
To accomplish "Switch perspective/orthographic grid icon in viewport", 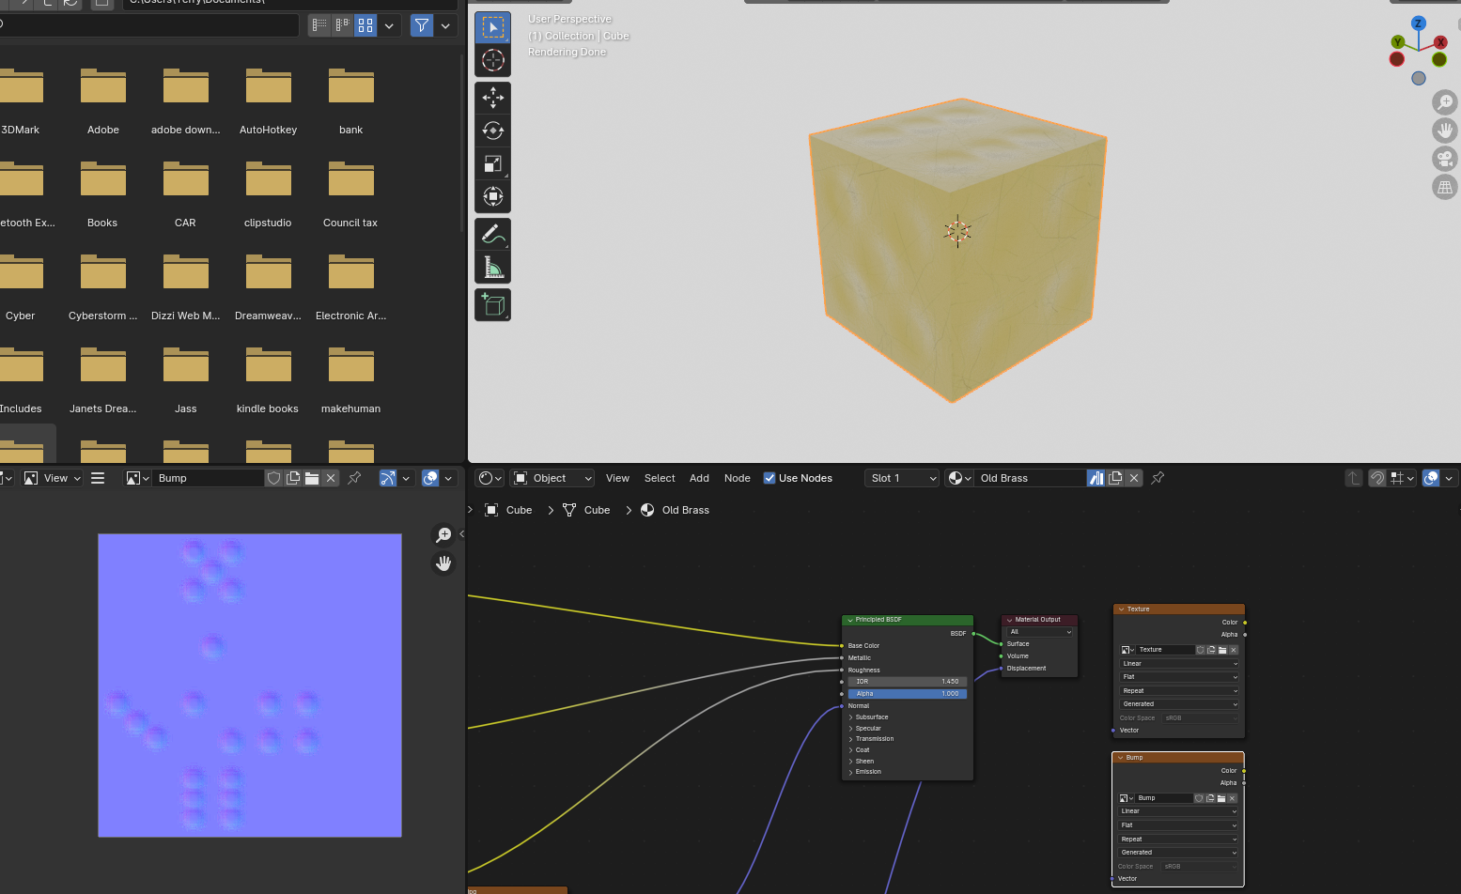I will point(1444,186).
